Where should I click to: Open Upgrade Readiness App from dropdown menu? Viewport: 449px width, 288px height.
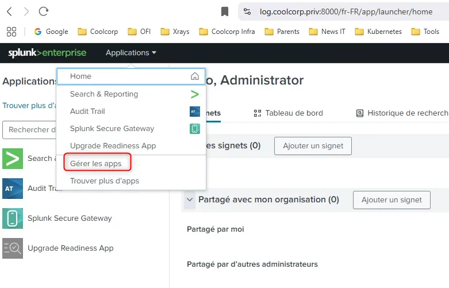click(x=113, y=145)
